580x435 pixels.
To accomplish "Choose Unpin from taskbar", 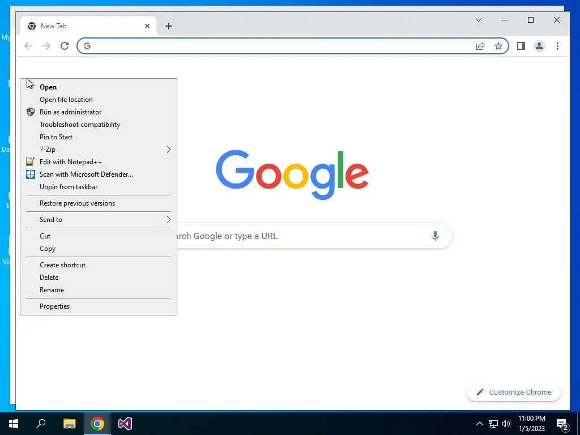I will pyautogui.click(x=98, y=187).
